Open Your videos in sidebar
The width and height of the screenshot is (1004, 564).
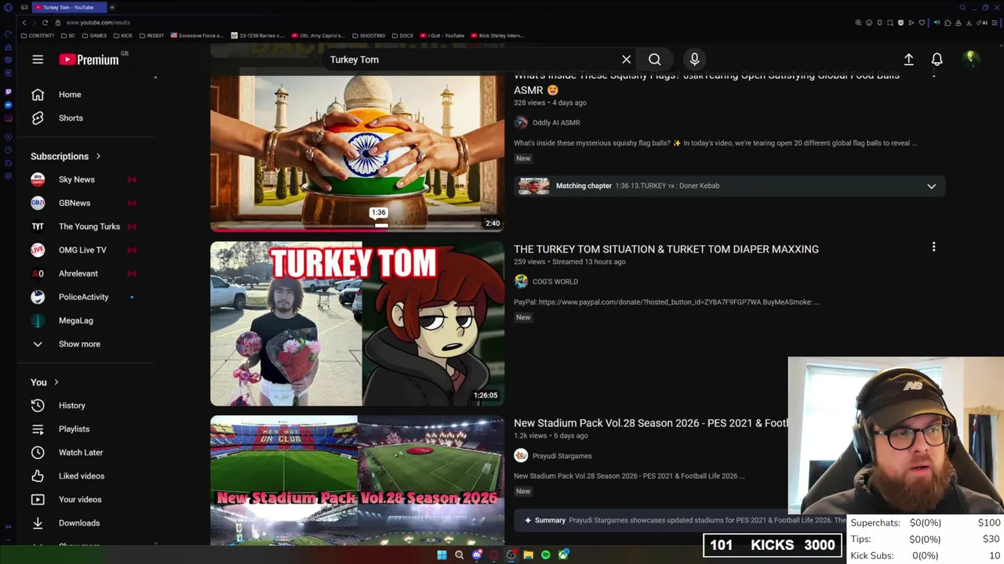(82, 500)
